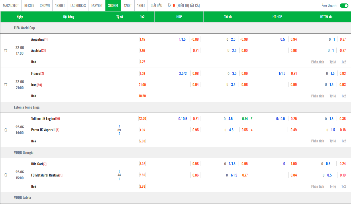
Task: Click the Đội bóng column header
Action: point(69,17)
